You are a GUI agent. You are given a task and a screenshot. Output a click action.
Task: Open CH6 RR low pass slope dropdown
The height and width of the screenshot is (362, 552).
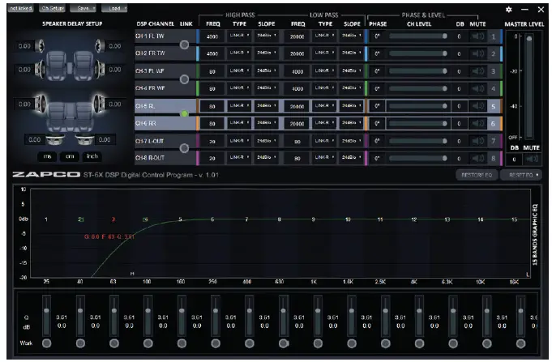coord(351,123)
